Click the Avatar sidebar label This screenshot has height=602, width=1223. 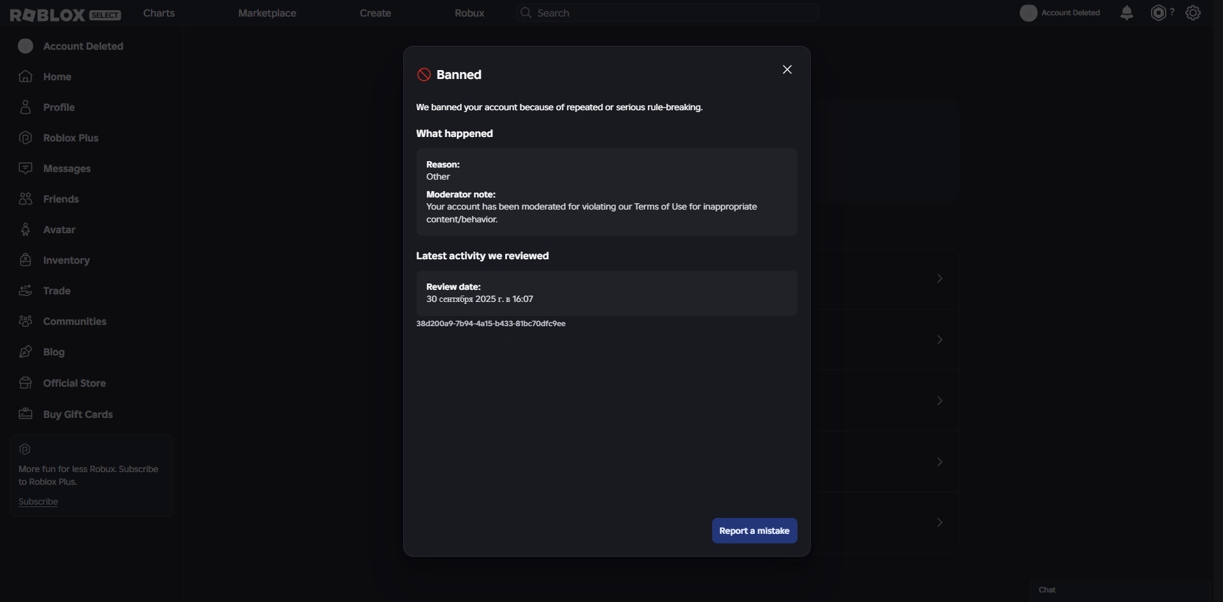(59, 229)
